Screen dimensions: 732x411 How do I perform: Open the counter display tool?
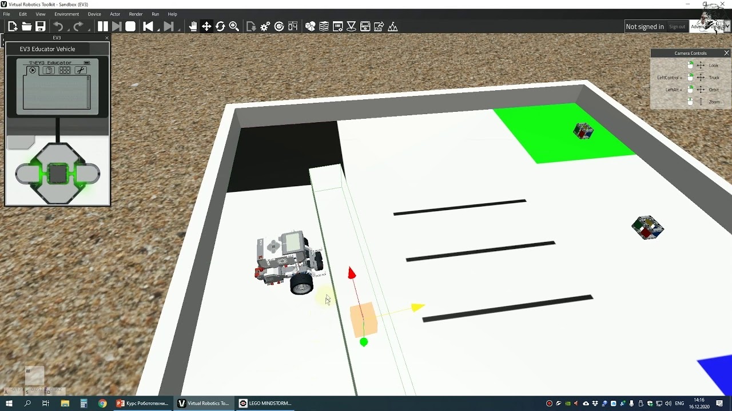tap(293, 26)
